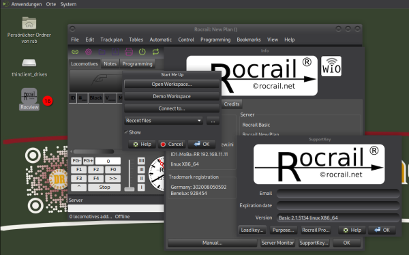Screen dimensions: 409x255
Task: Click the red printer icon
Action: [129, 52]
